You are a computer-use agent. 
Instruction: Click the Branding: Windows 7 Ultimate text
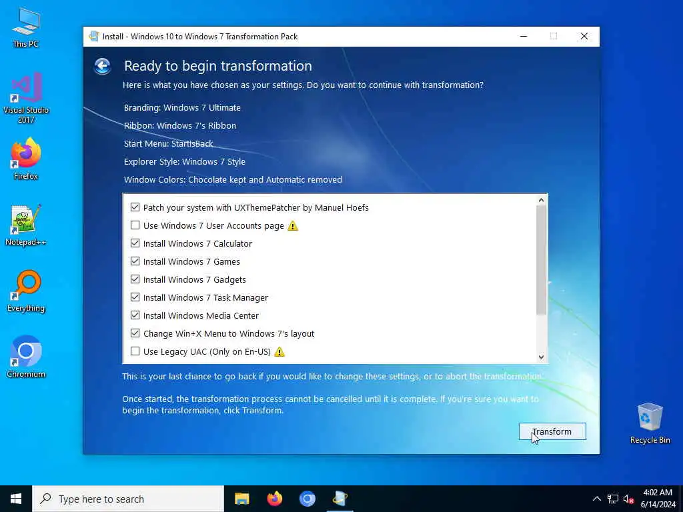tap(182, 107)
